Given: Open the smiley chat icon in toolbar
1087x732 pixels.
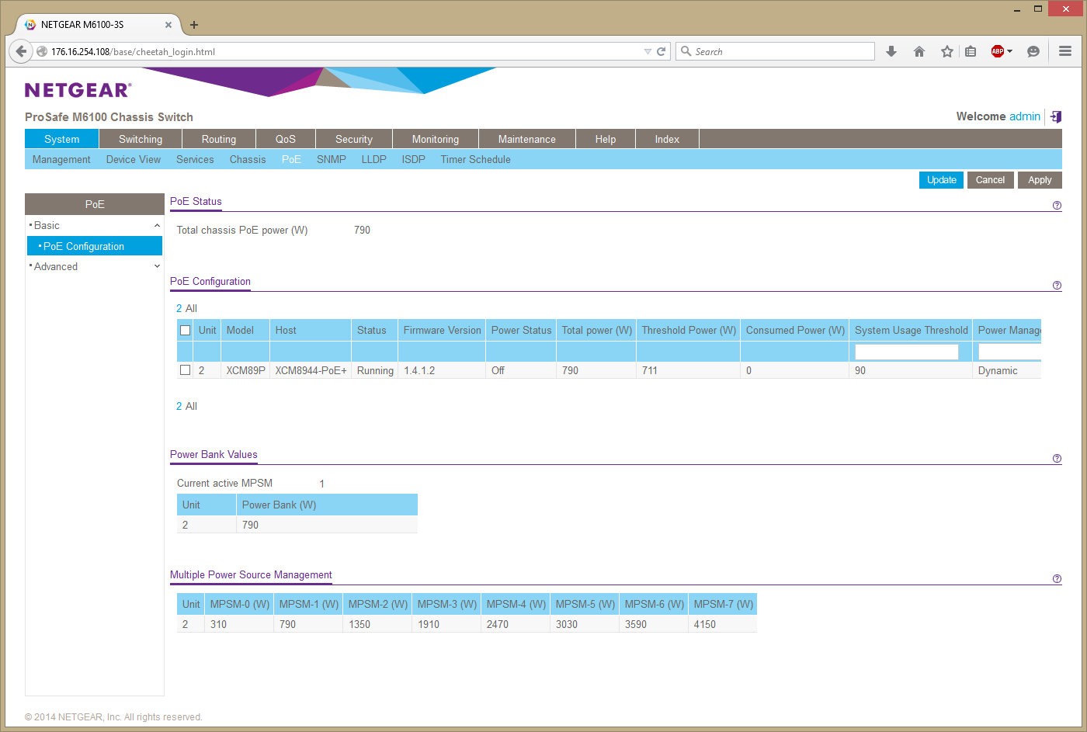Looking at the screenshot, I should [1033, 51].
